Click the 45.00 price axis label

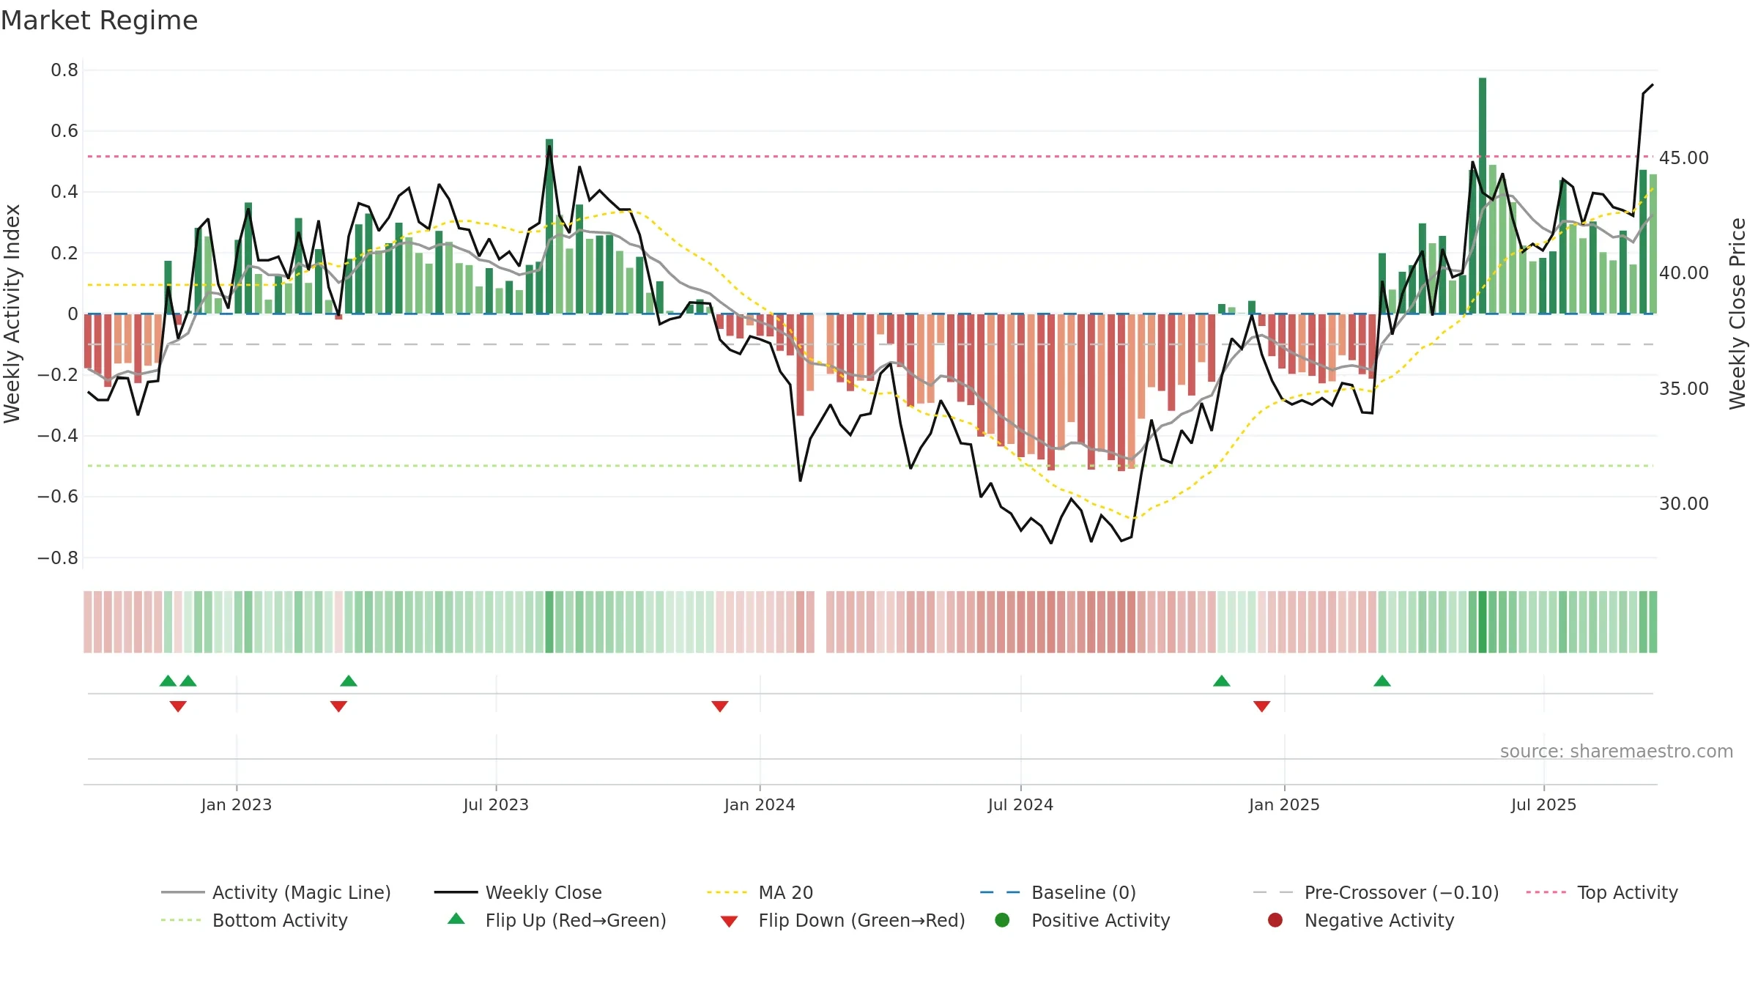tap(1684, 158)
